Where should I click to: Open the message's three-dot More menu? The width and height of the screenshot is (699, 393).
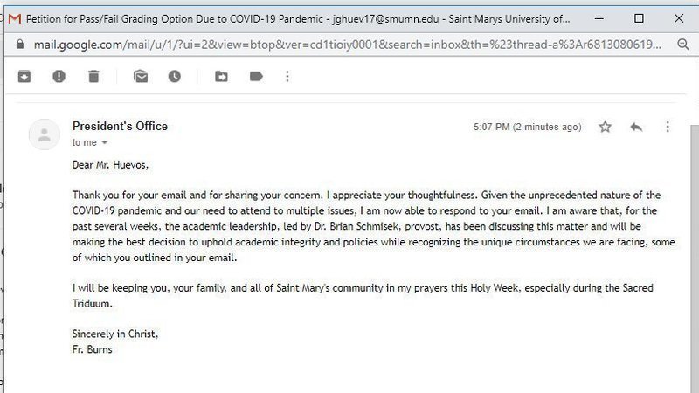668,127
